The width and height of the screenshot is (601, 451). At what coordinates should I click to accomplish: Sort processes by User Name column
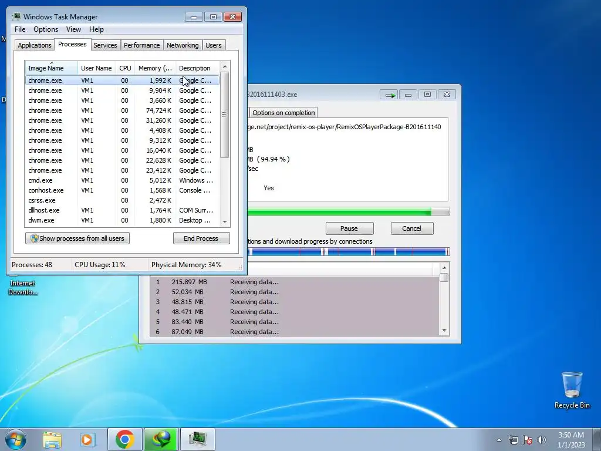click(x=96, y=68)
